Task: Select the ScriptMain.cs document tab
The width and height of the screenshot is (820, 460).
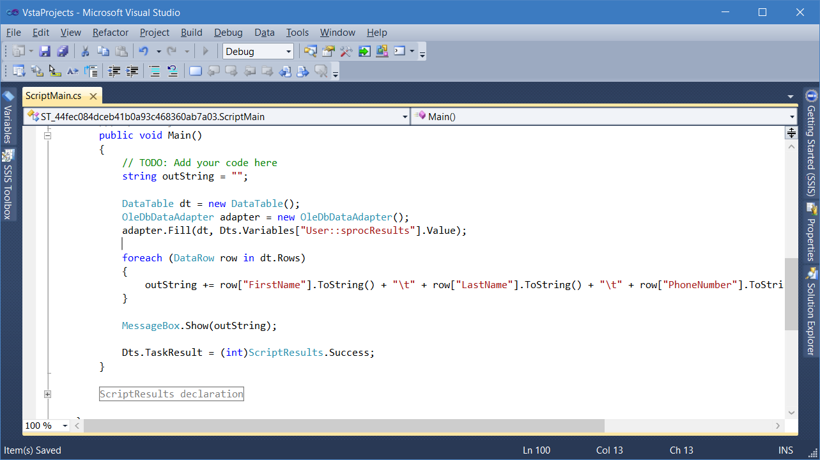Action: tap(54, 96)
